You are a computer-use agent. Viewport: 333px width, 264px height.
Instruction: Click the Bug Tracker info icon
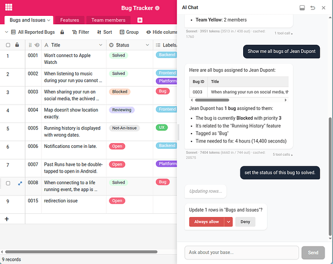157,8
